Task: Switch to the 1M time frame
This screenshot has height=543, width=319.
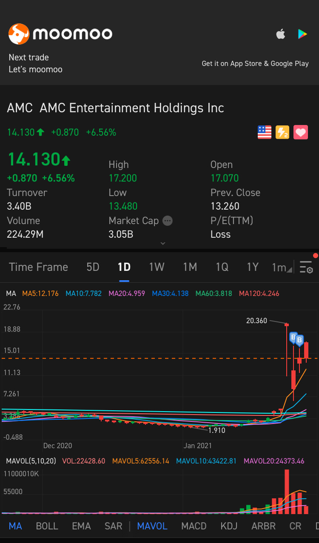Action: [190, 267]
